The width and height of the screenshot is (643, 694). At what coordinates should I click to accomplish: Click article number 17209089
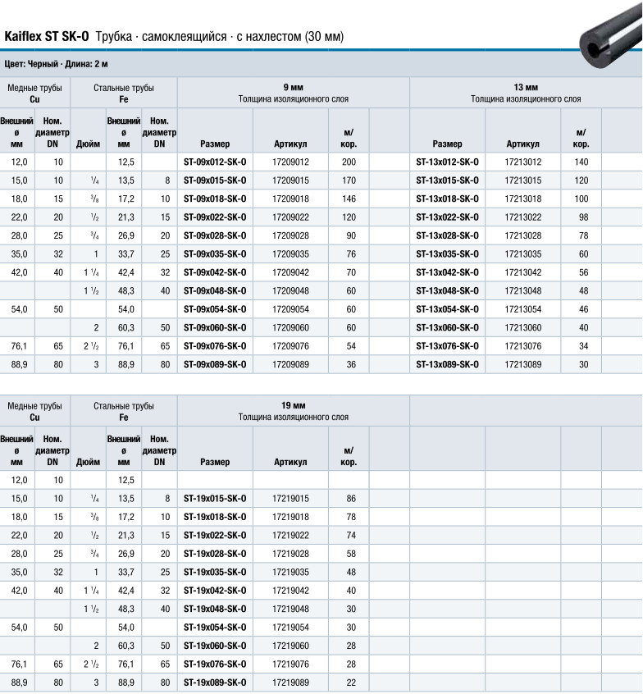(x=290, y=365)
